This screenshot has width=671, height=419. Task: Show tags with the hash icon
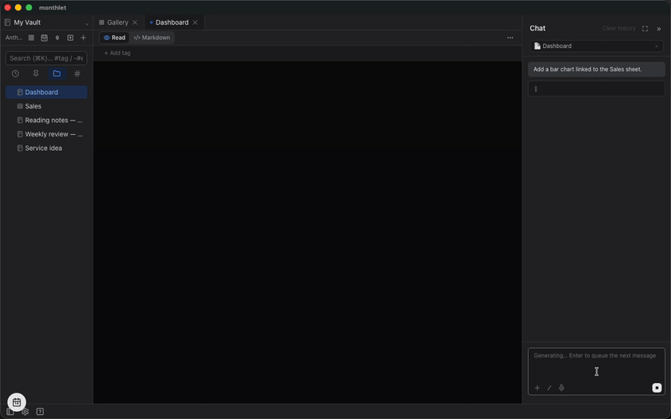coord(77,73)
